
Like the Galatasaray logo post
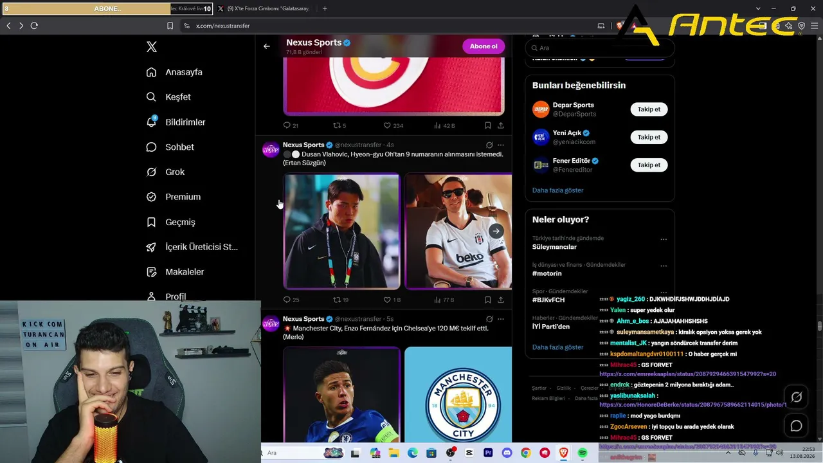[x=393, y=125]
